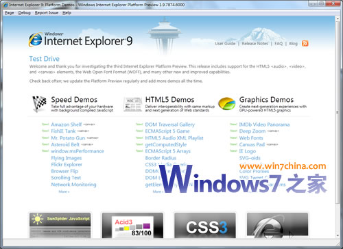Click the Internet Explorer 9 logo
The width and height of the screenshot is (343, 249).
80,40
